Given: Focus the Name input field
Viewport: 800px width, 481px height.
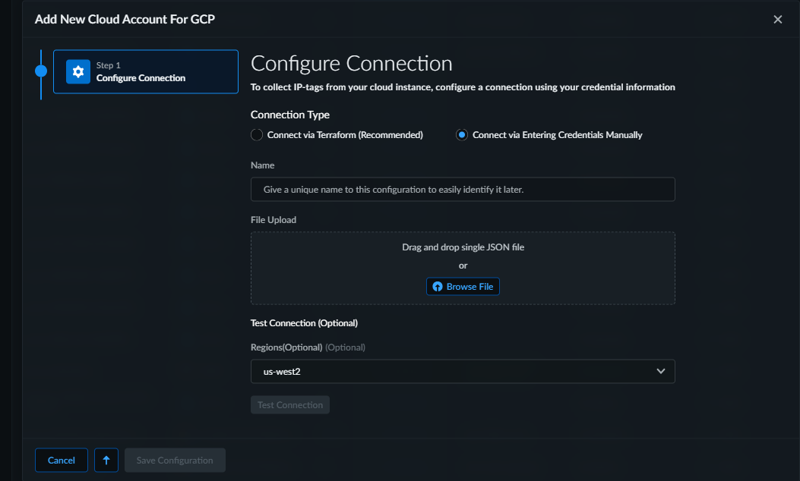Looking at the screenshot, I should (463, 190).
